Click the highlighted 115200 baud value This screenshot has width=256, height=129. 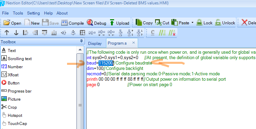[106, 63]
